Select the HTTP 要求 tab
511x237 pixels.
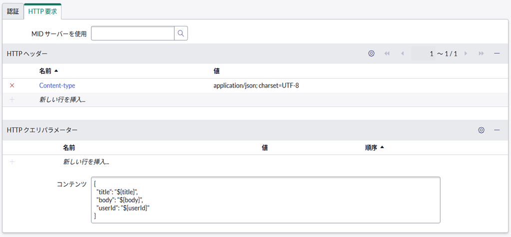[x=42, y=11]
